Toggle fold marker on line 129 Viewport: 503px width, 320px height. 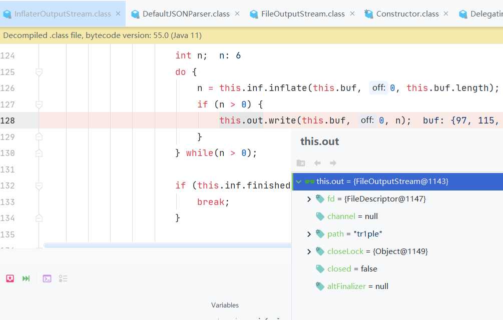tap(39, 137)
